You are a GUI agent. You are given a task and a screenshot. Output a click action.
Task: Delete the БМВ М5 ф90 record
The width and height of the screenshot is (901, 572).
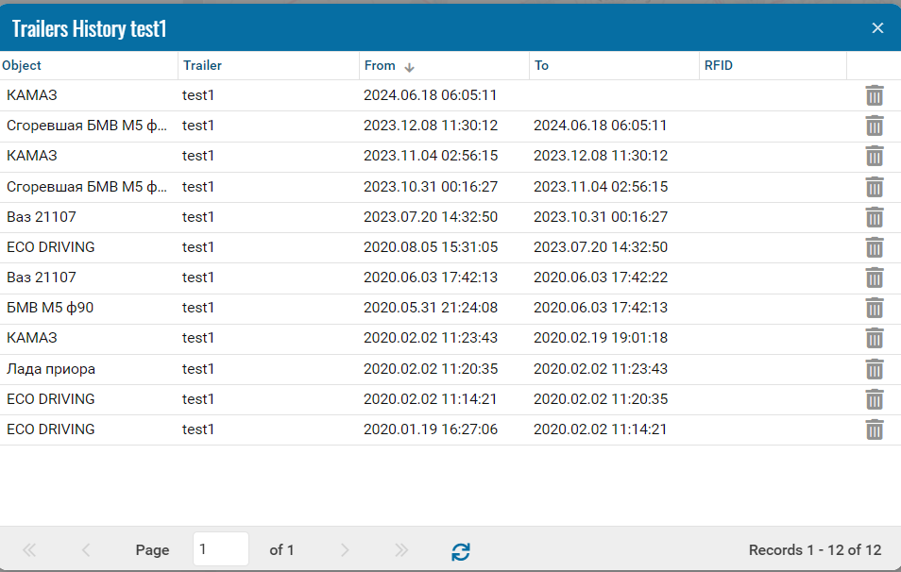(x=875, y=308)
